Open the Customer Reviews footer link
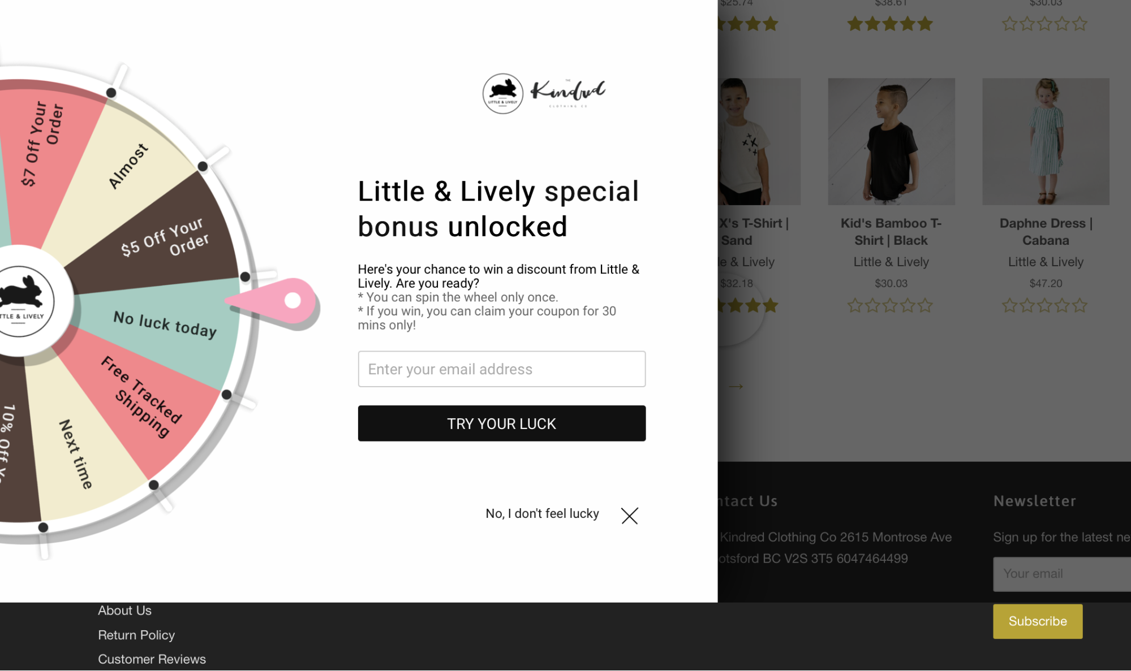 click(x=152, y=659)
